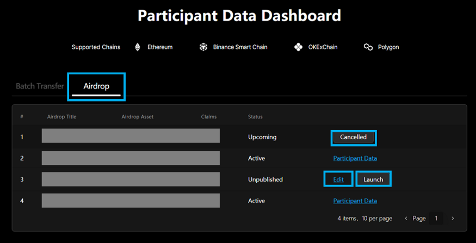The image size is (476, 243).
Task: Click the Status column header
Action: (255, 117)
